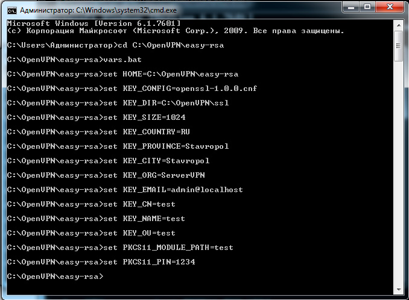The height and width of the screenshot is (300, 409).
Task: Click the 'set KEY_NAME=test' line
Action: [96, 219]
